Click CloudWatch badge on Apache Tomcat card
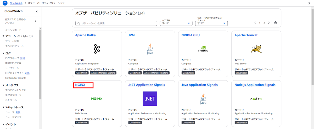 (x=241, y=73)
